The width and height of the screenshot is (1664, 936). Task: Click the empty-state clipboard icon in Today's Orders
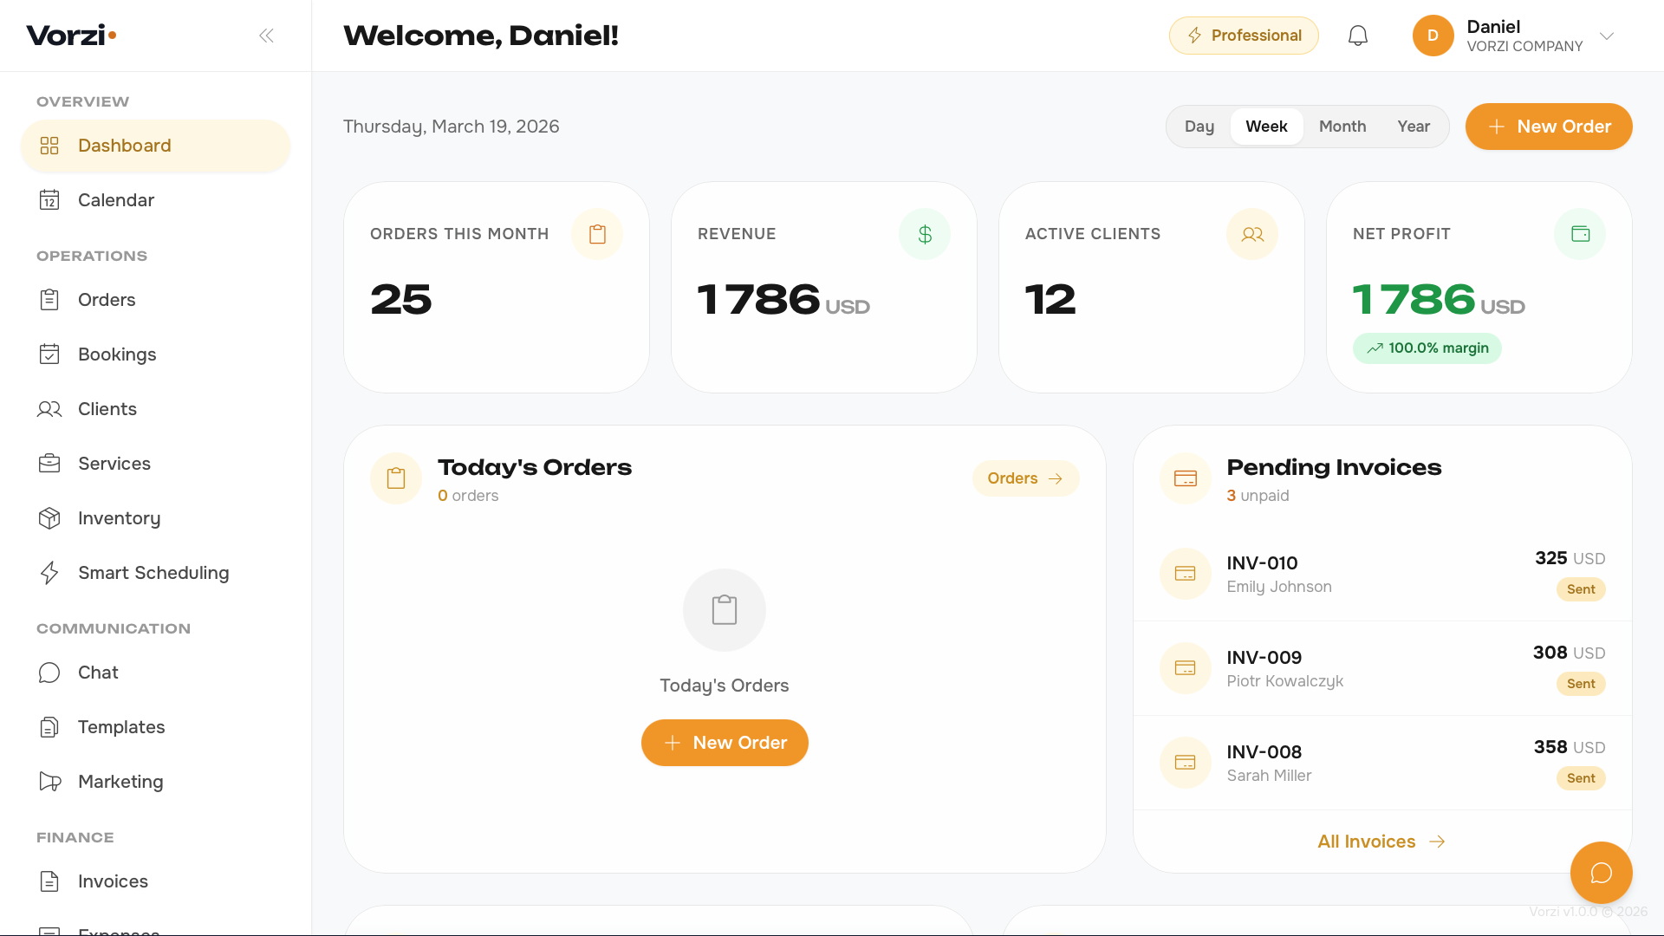725,610
